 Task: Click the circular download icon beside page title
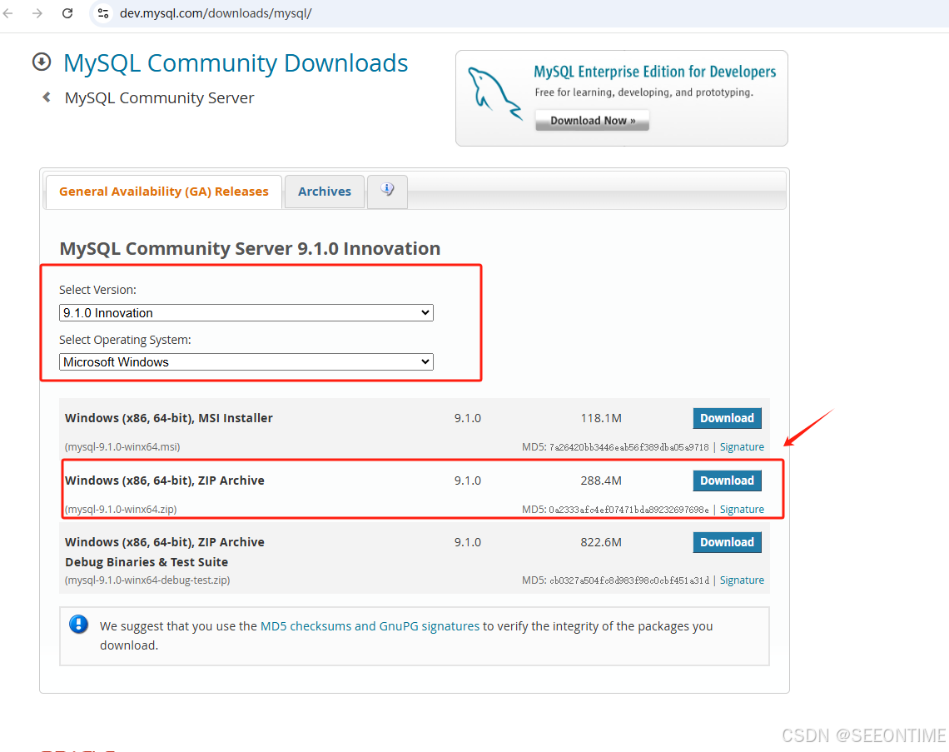[x=42, y=62]
